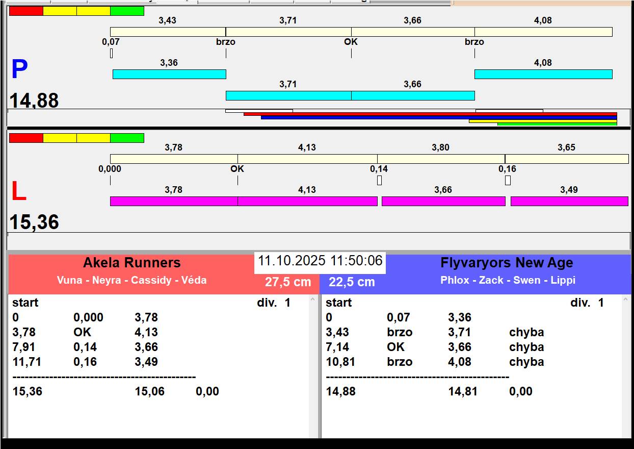Click lane P total time 14,88
Viewport: 634px width, 449px height.
[34, 101]
